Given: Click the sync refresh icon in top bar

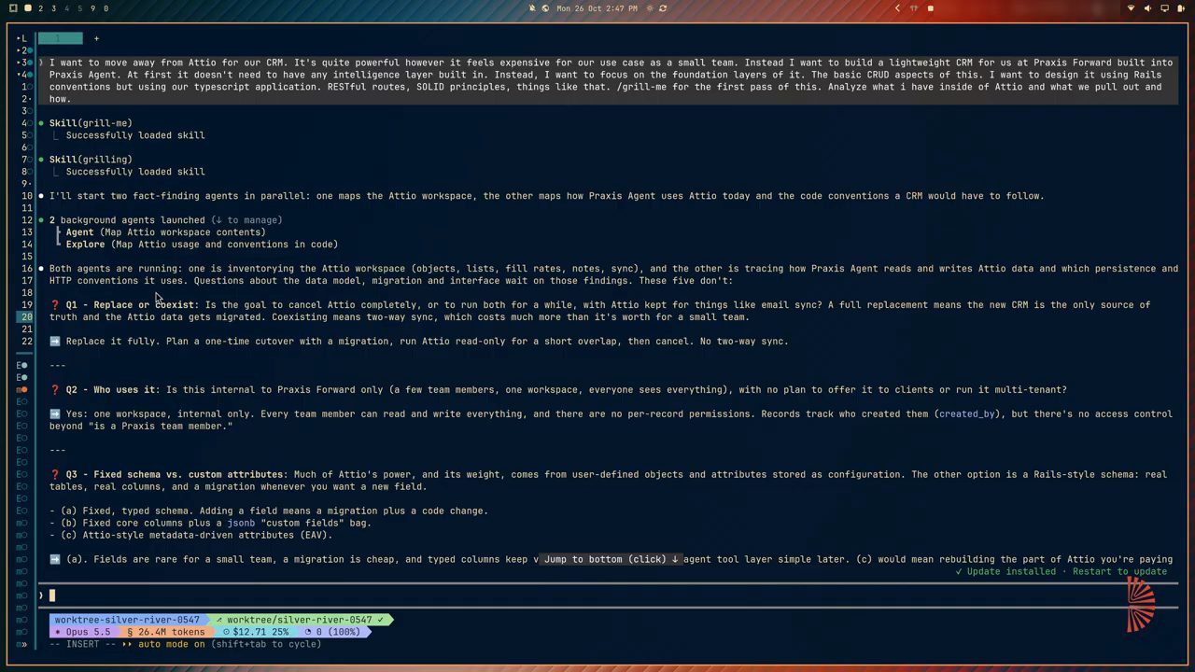Looking at the screenshot, I should [663, 8].
